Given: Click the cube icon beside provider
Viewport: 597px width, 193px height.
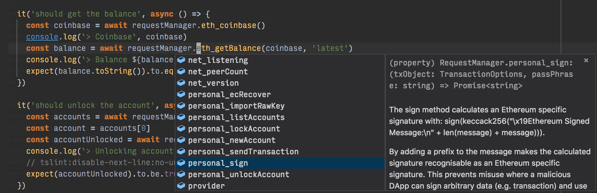Looking at the screenshot, I should click(x=181, y=186).
